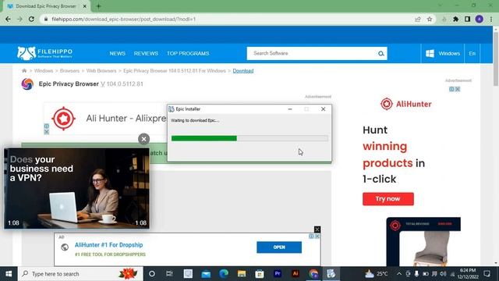Close the Download Epic Privacy Browser tab
This screenshot has height=281, width=499.
[85, 6]
